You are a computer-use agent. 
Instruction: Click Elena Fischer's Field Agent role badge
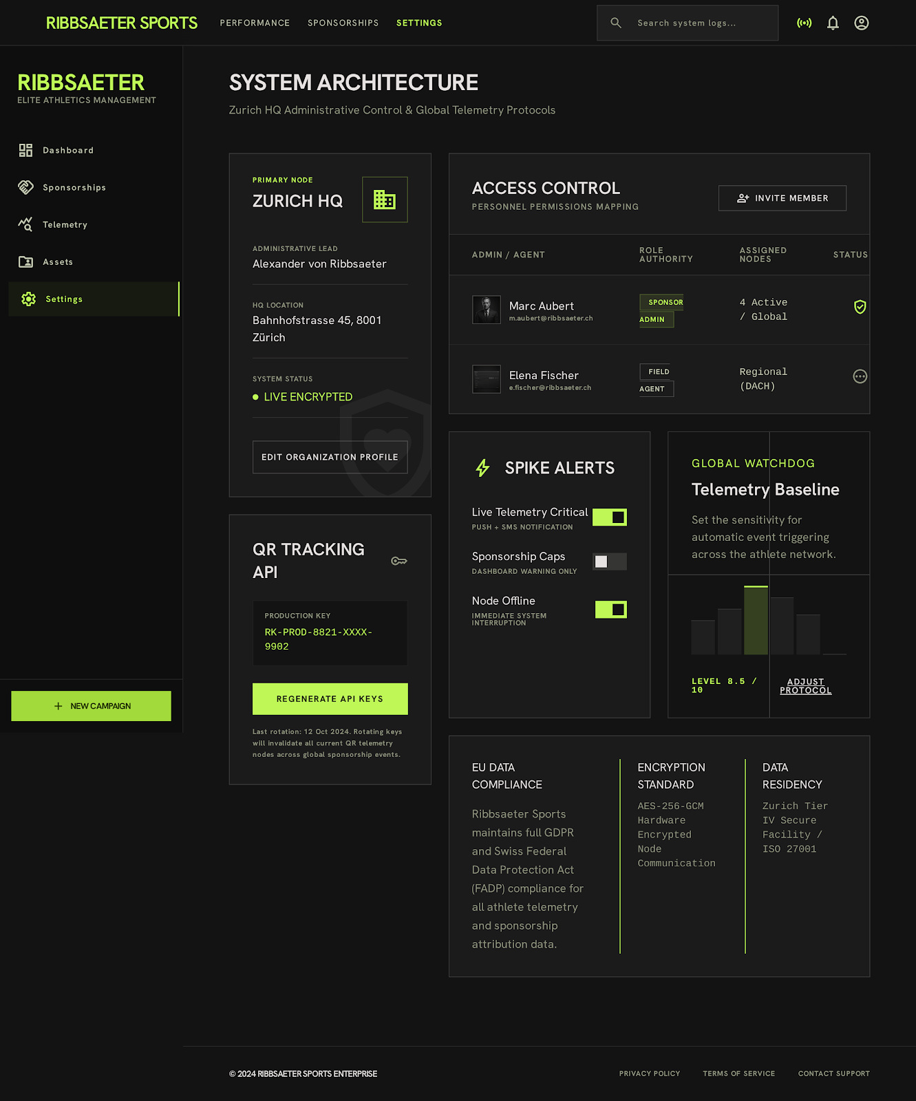(x=657, y=380)
